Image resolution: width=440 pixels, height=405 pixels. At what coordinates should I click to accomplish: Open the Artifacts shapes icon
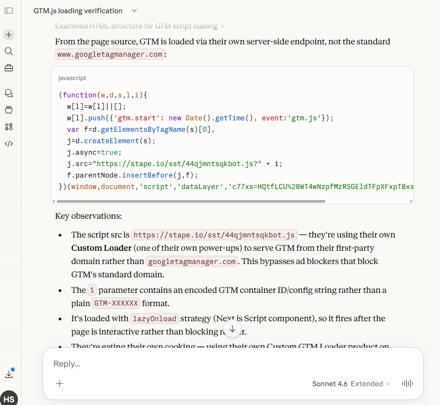tap(9, 127)
